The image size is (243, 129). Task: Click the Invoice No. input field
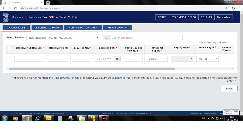pos(81,59)
